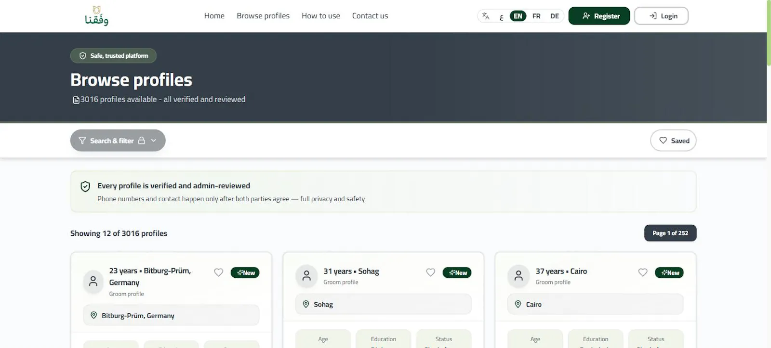
Task: Open Browse profiles in the navigation
Action: (x=263, y=16)
